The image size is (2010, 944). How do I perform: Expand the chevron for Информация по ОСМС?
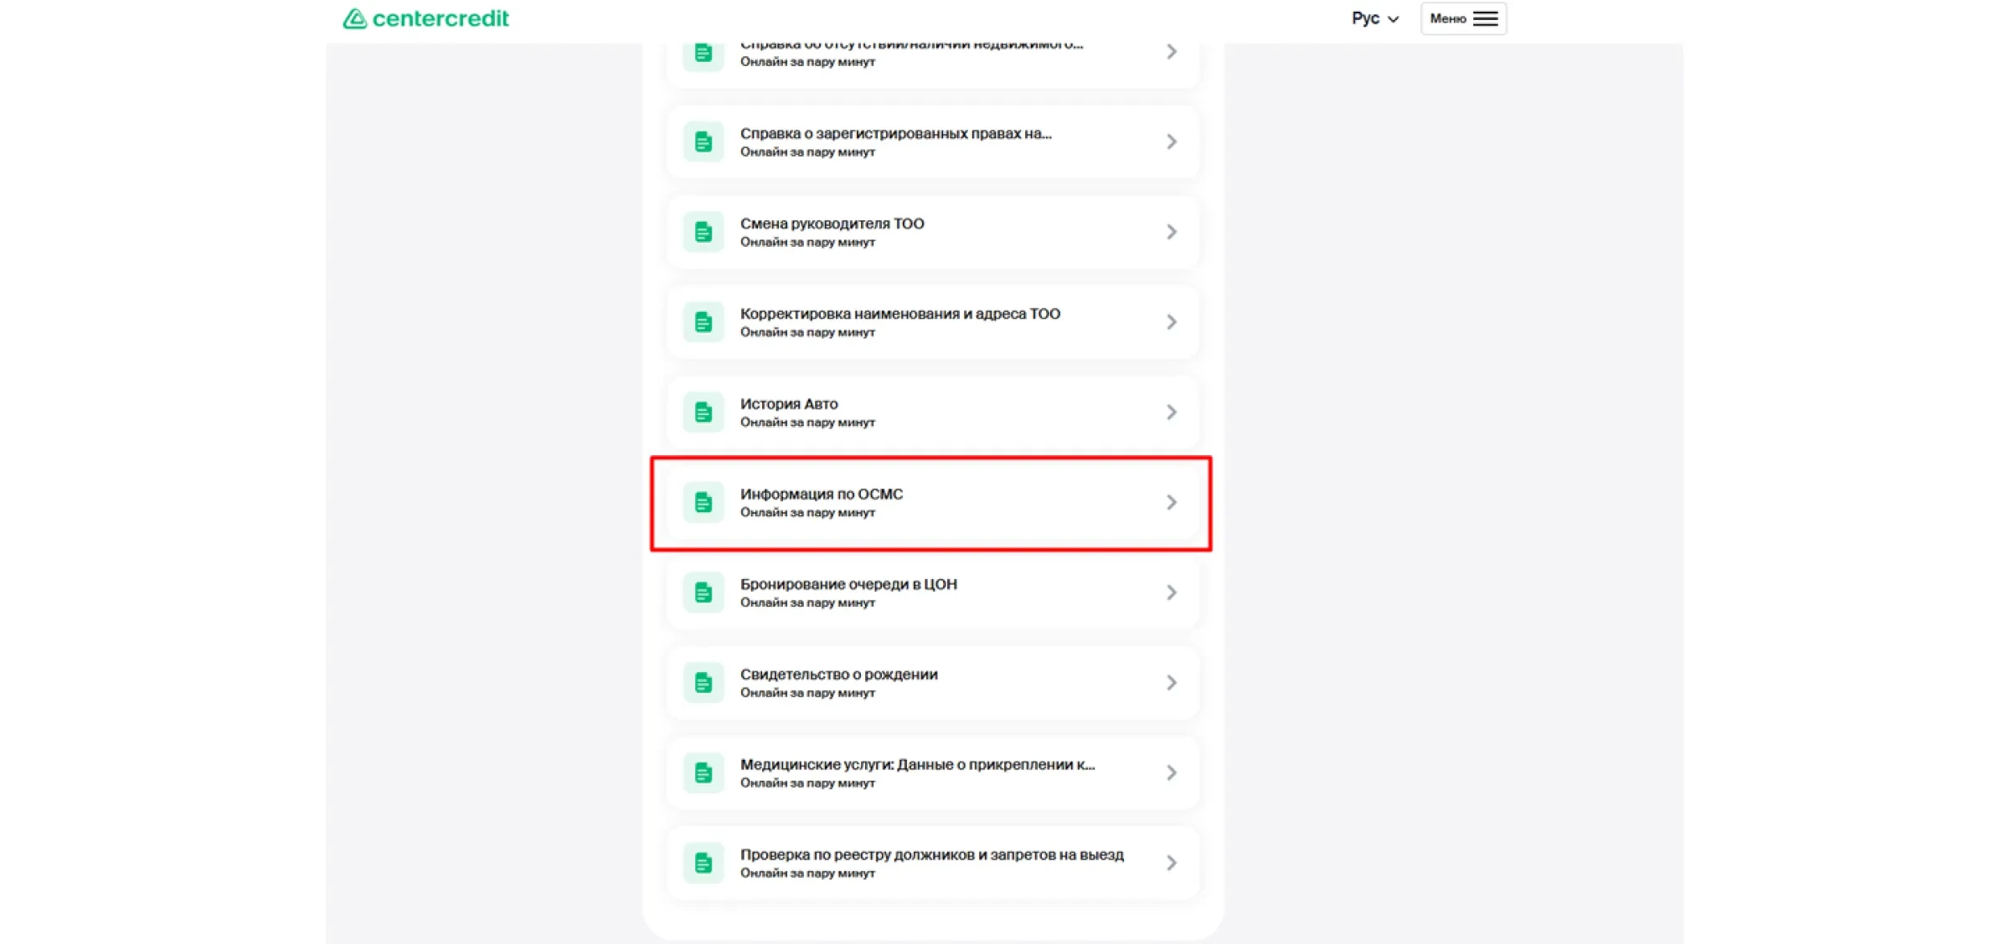[1172, 501]
